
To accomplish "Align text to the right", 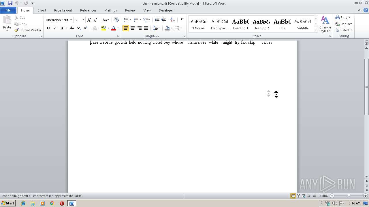I will (140, 28).
